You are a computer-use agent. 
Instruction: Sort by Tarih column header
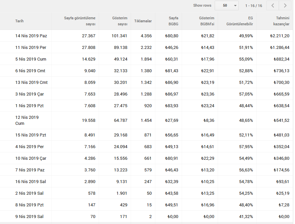click(20, 21)
